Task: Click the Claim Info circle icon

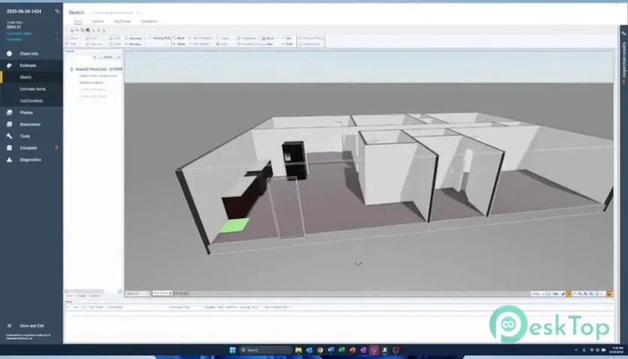Action: (x=9, y=53)
